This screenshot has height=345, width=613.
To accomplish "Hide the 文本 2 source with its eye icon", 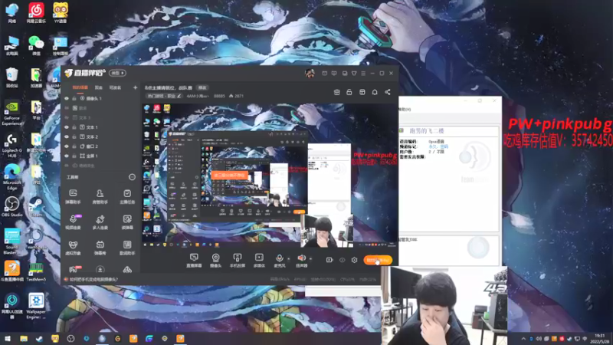I will [67, 137].
